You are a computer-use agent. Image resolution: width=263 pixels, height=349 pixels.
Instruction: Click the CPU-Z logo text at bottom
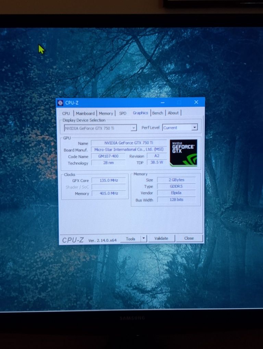click(x=73, y=240)
